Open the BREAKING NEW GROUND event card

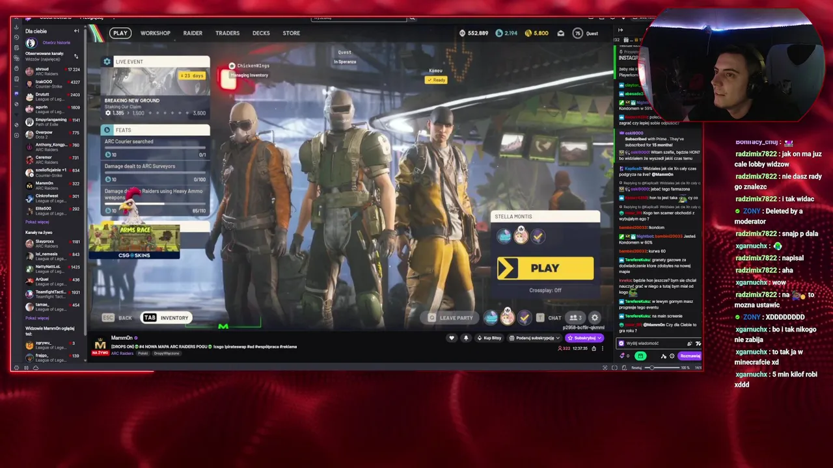(155, 92)
